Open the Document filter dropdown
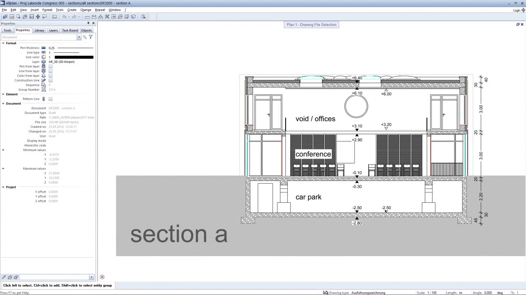Image resolution: width=526 pixels, height=295 pixels. pos(79,37)
